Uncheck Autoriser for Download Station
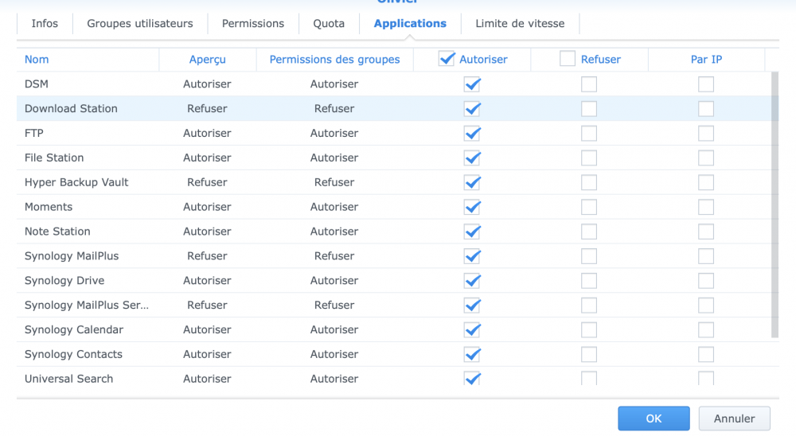The width and height of the screenshot is (796, 436). [x=472, y=109]
